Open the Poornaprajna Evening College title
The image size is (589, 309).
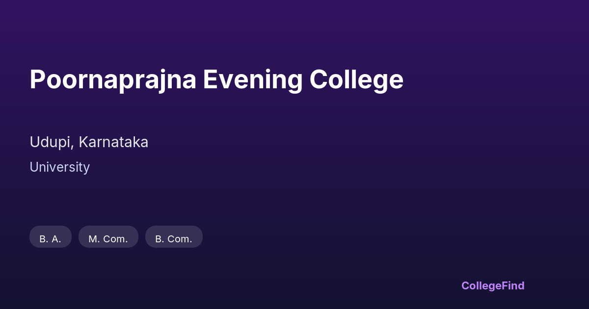216,79
